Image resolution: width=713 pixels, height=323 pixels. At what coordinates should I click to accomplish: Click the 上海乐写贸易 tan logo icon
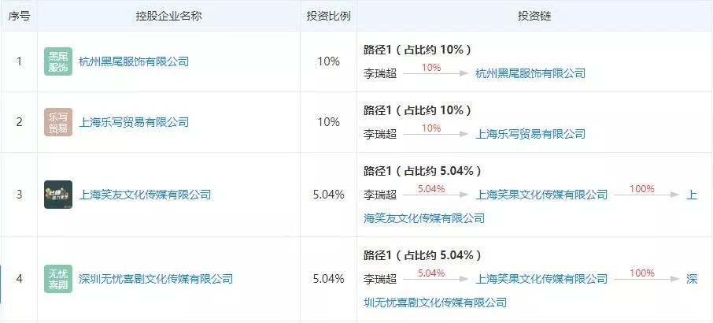58,122
